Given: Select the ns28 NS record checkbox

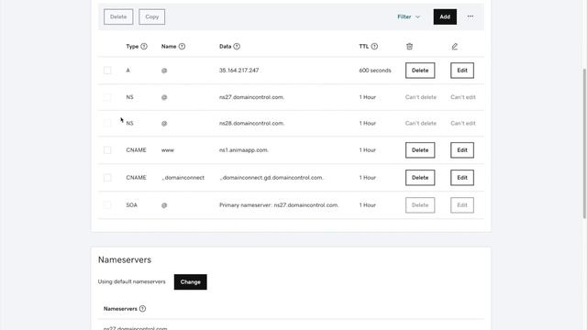Looking at the screenshot, I should pos(107,123).
